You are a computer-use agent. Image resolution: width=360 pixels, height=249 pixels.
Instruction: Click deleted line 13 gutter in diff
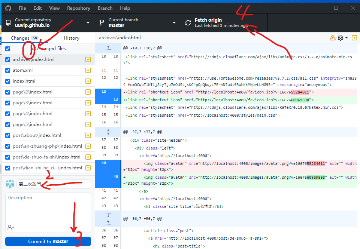point(108,92)
